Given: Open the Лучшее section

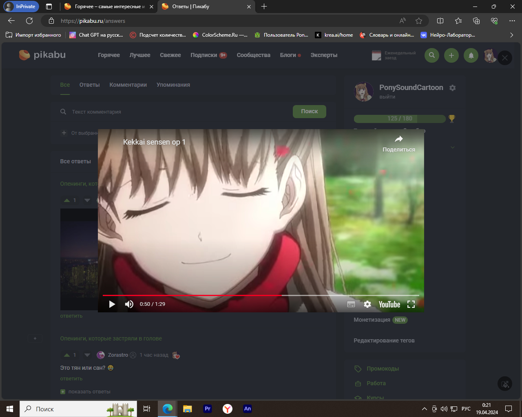Looking at the screenshot, I should point(140,55).
